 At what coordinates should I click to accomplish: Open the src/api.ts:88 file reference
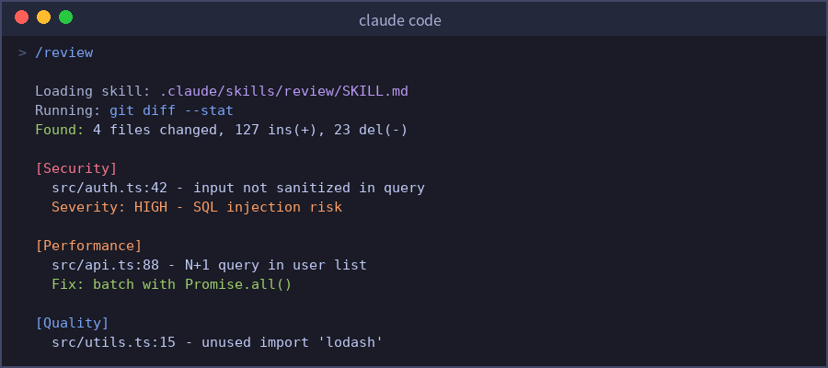pyautogui.click(x=105, y=265)
